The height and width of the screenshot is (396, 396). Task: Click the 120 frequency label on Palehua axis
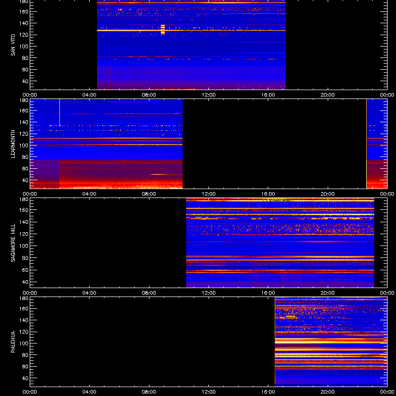pos(24,332)
